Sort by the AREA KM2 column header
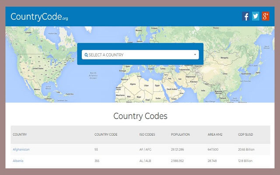280x175 pixels. point(215,134)
